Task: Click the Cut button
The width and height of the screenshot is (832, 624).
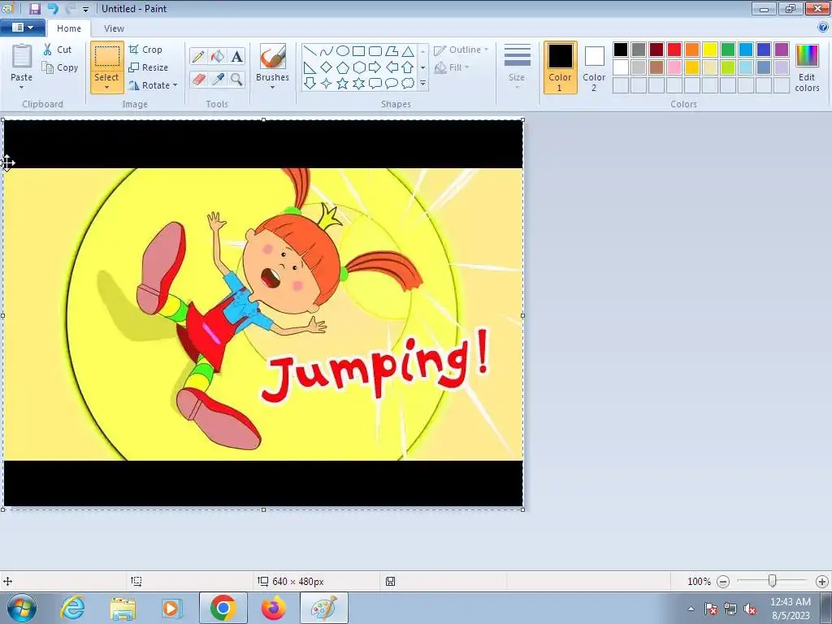Action: [57, 50]
